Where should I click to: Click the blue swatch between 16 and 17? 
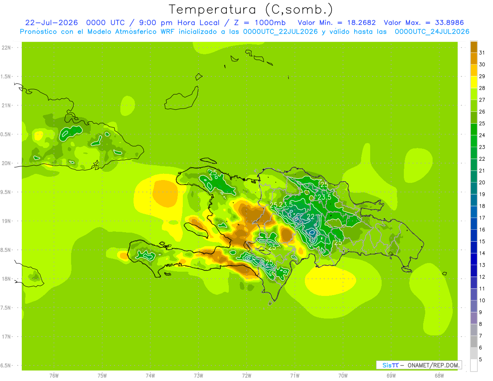(474, 224)
